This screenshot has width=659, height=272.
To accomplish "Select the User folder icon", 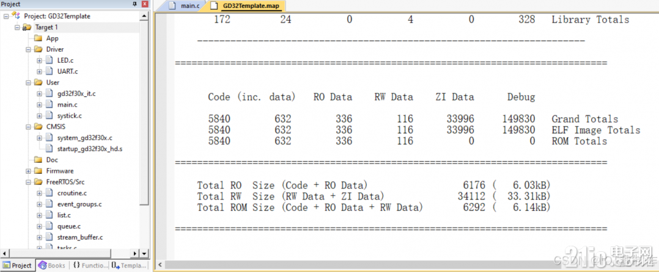I will coord(39,82).
